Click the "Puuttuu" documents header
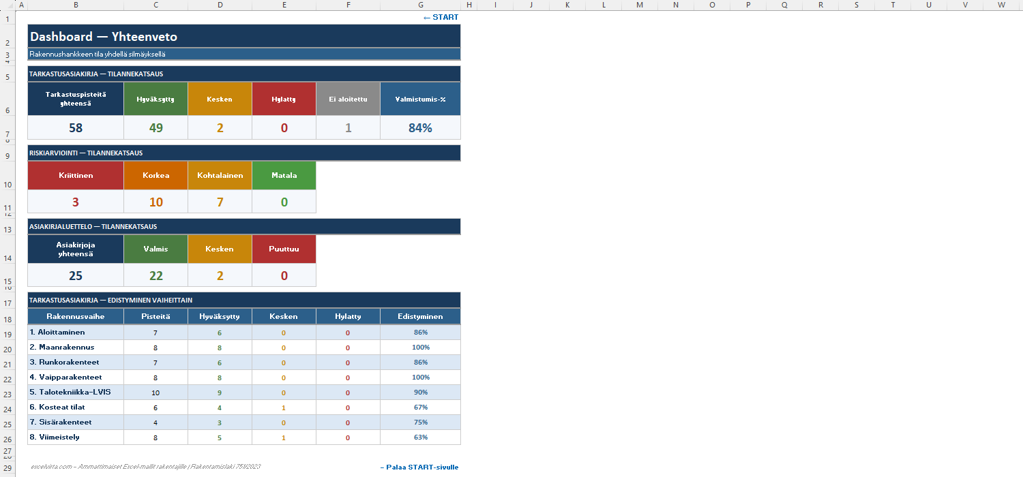This screenshot has width=1023, height=477. 284,249
